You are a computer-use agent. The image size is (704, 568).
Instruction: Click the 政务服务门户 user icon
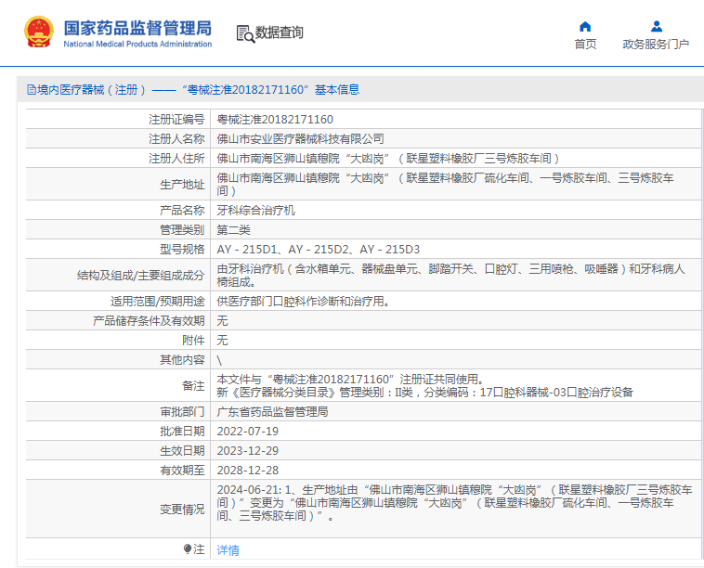(x=657, y=27)
